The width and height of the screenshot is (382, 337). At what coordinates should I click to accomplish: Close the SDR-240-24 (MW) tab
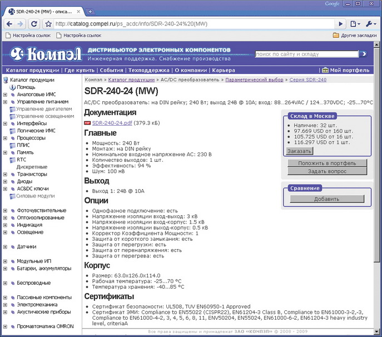coord(78,12)
